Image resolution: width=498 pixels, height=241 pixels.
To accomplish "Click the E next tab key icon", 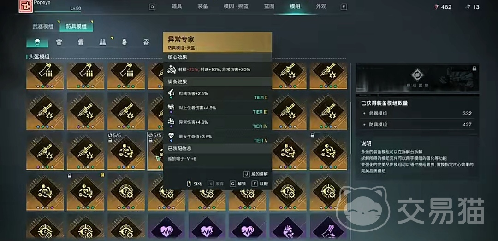I will pos(344,7).
